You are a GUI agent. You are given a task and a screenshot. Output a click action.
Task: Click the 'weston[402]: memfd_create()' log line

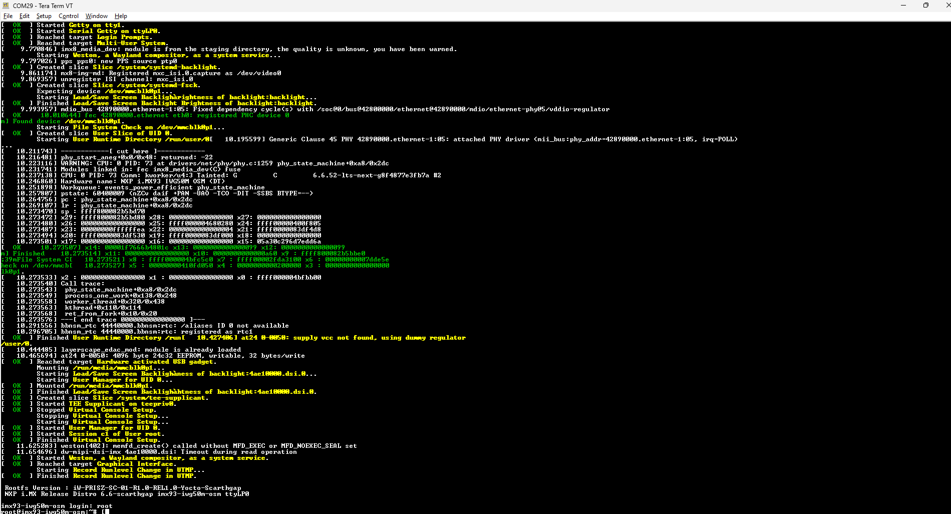click(179, 446)
